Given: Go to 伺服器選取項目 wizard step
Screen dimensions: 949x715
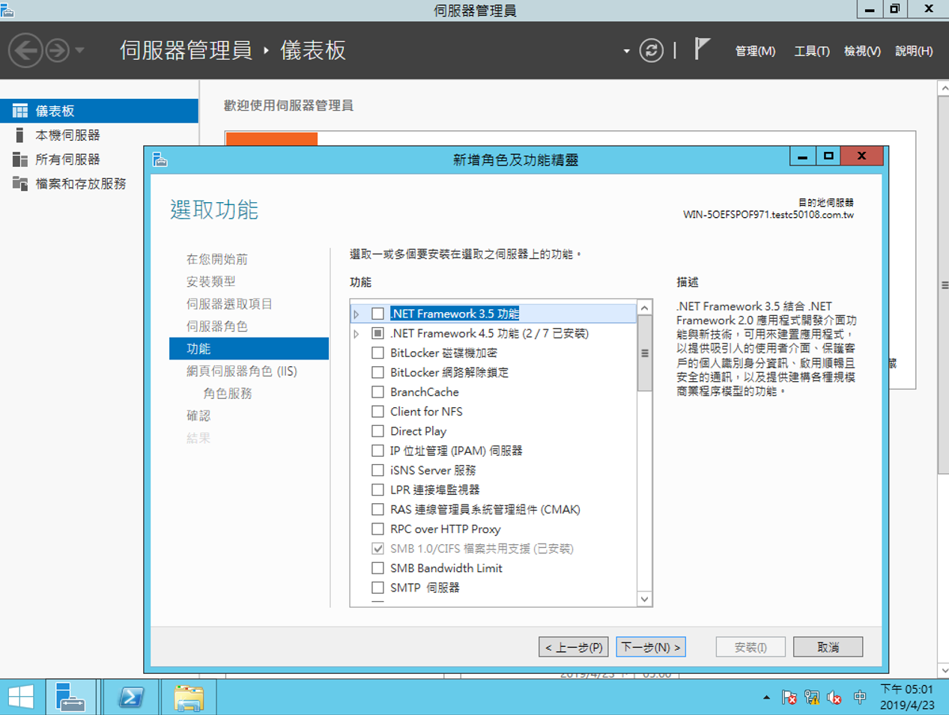Looking at the screenshot, I should (229, 304).
